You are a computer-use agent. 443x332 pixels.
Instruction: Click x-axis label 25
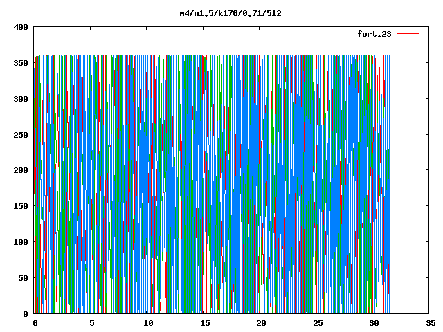(318, 323)
